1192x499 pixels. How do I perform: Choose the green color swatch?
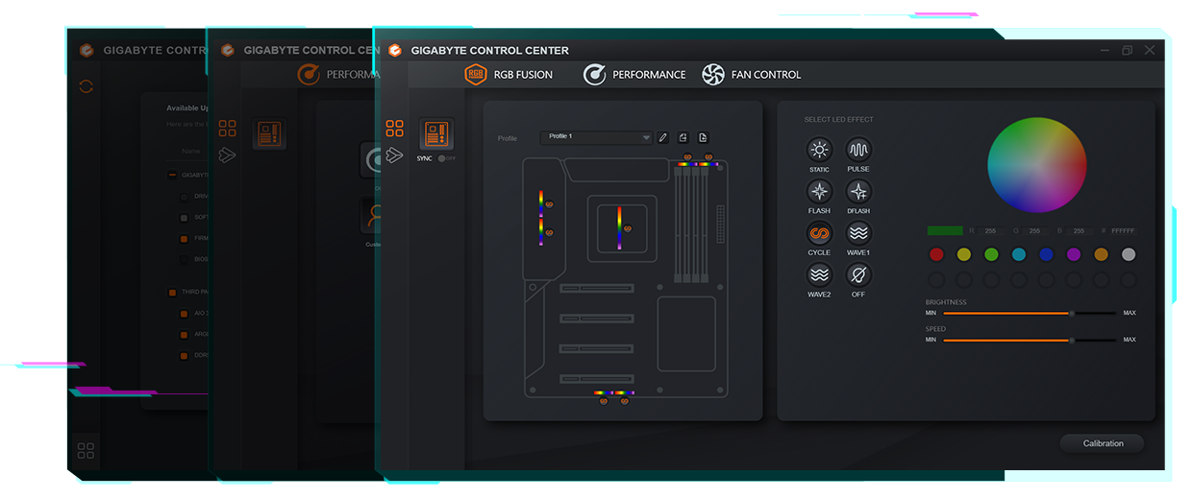(x=991, y=254)
